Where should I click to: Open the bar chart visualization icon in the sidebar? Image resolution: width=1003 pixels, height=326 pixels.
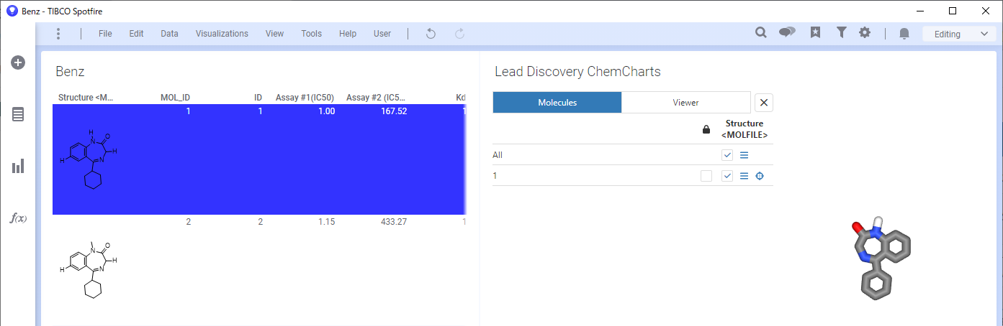click(x=18, y=166)
